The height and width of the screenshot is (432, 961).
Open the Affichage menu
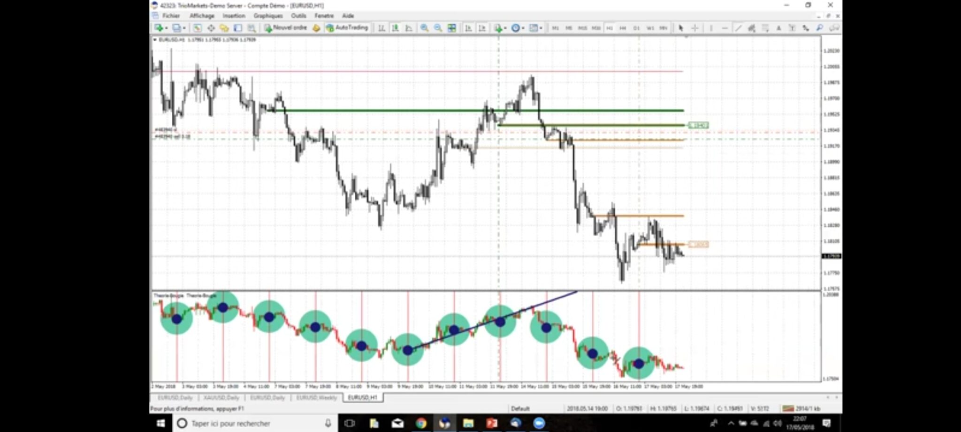click(202, 16)
